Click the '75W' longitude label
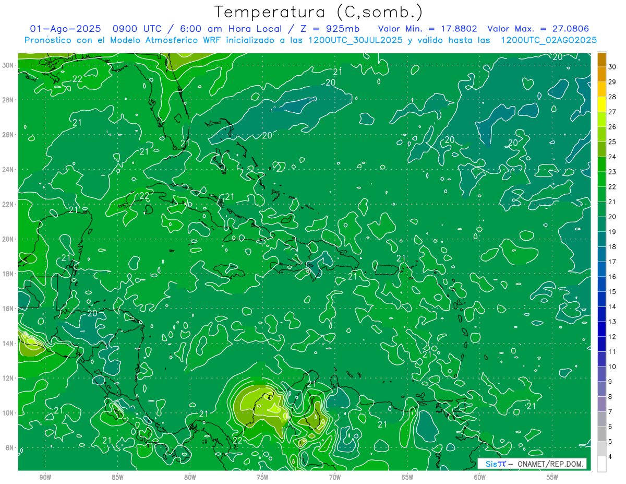Screen dimensions: 626x484 (x=262, y=477)
